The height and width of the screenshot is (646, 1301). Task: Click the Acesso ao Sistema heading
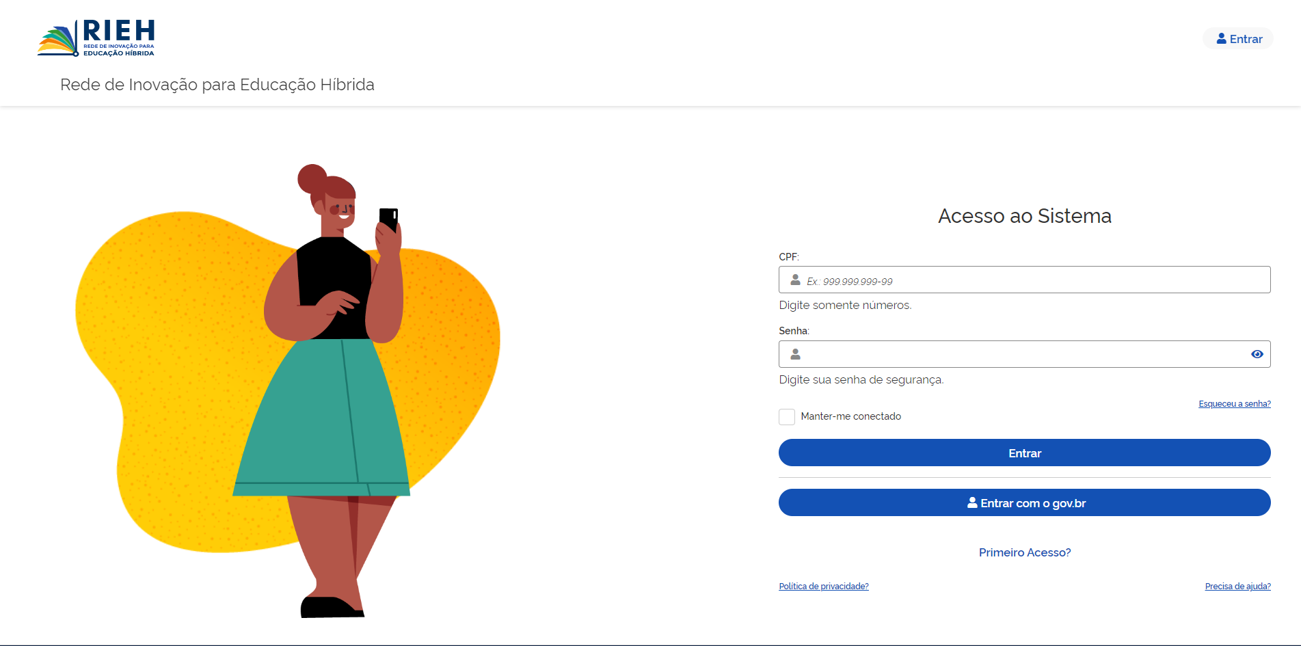point(1024,216)
